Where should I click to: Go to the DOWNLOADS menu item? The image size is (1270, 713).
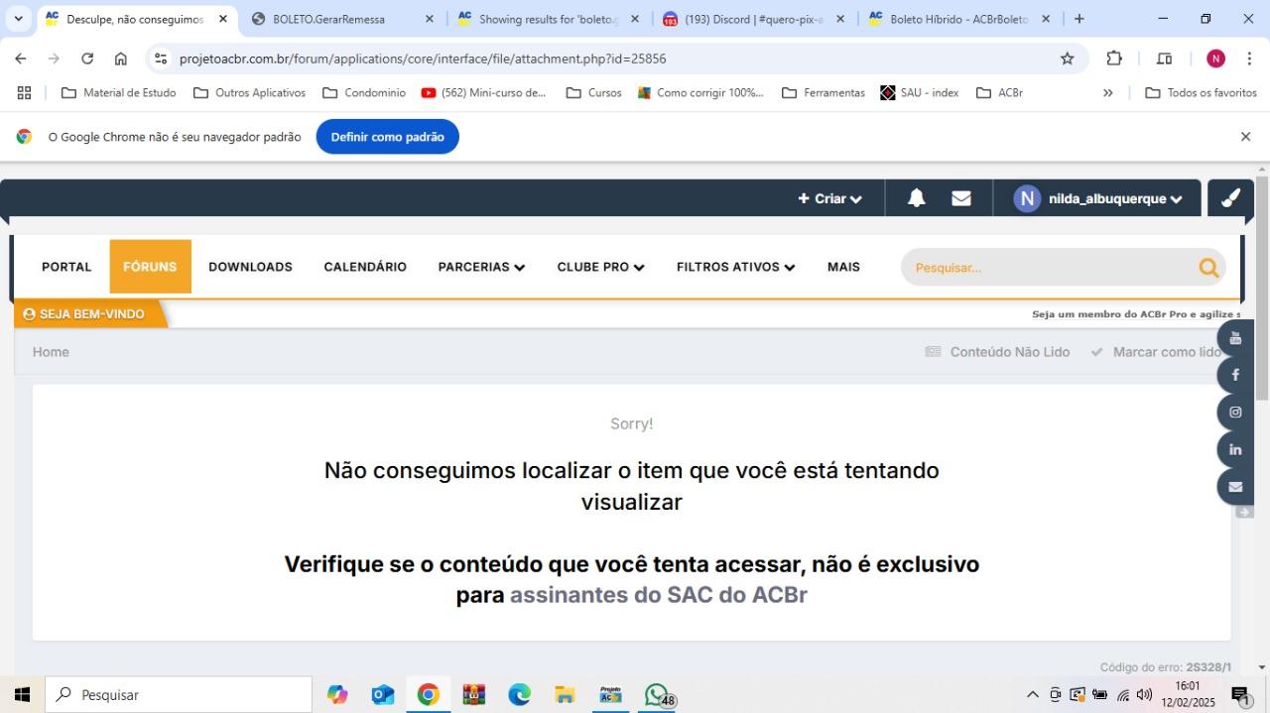point(250,267)
